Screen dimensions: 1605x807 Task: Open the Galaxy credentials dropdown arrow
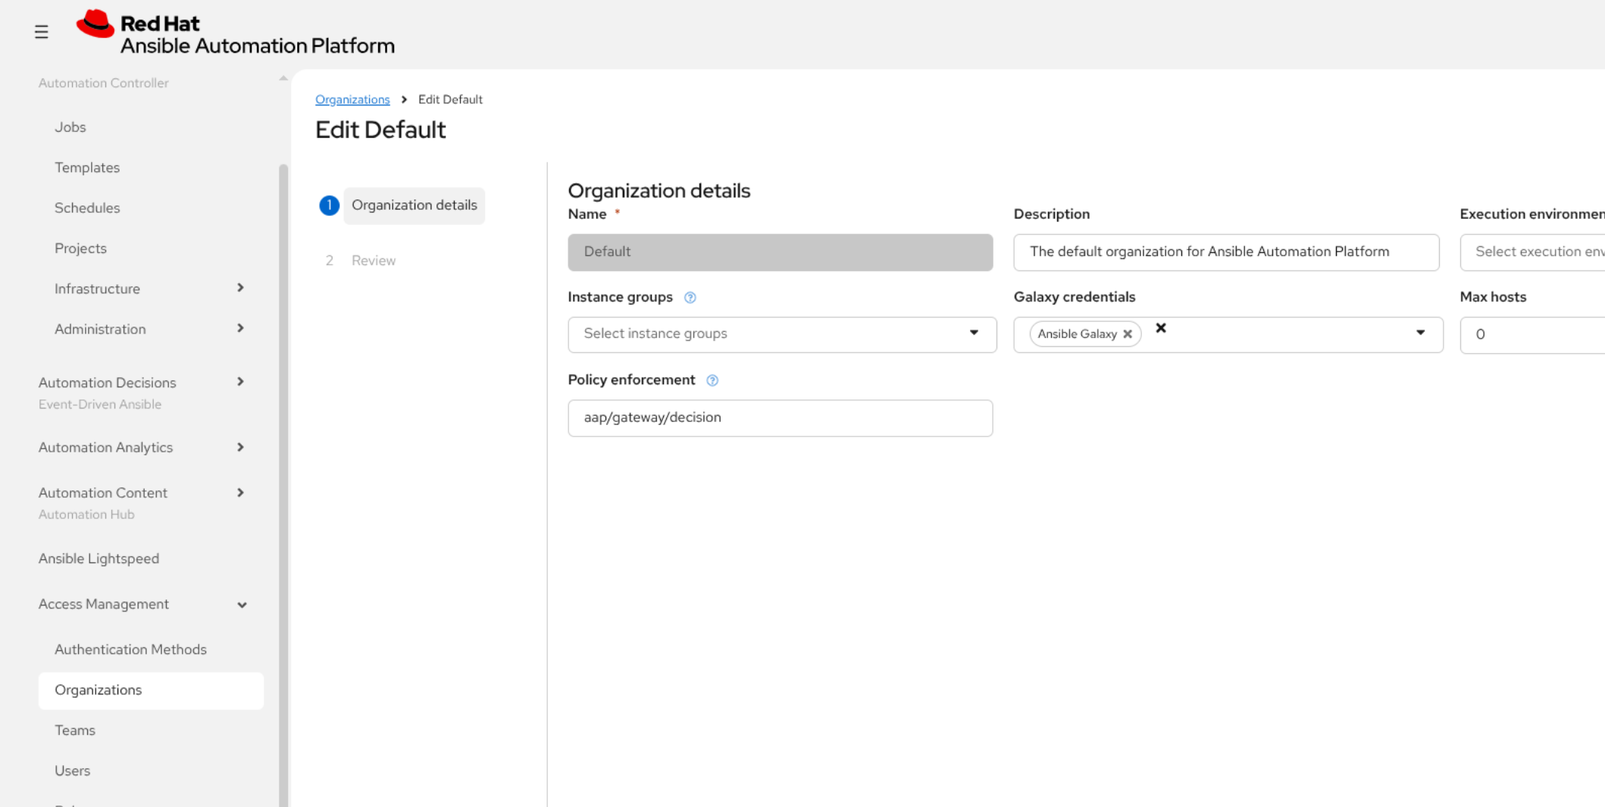pos(1420,333)
